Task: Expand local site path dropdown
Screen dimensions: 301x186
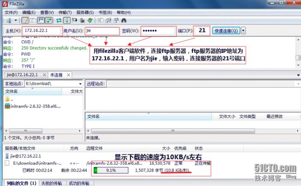Action: (80, 83)
